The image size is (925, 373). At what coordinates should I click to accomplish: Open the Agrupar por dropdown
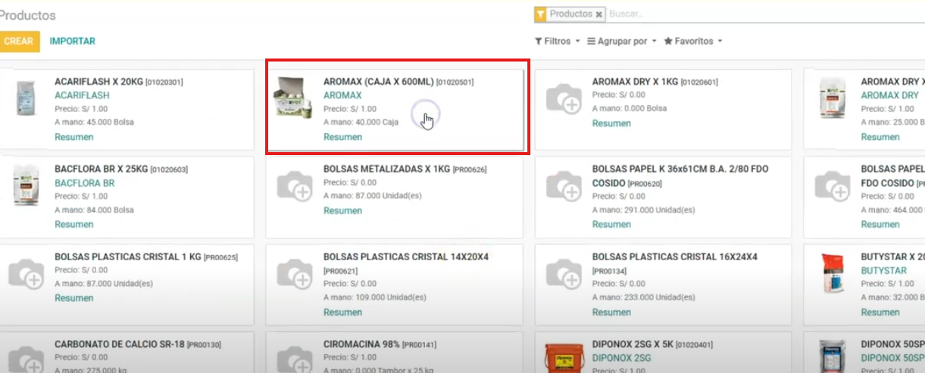(x=622, y=41)
